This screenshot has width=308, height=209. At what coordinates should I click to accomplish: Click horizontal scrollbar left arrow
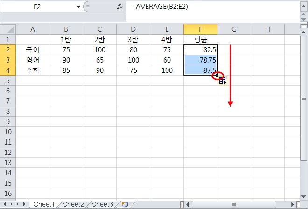pyautogui.click(x=188, y=204)
